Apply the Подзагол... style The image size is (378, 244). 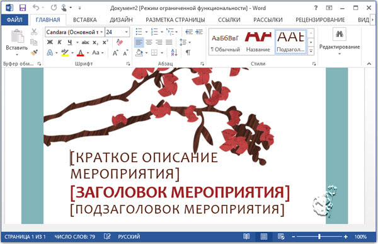[x=290, y=42]
